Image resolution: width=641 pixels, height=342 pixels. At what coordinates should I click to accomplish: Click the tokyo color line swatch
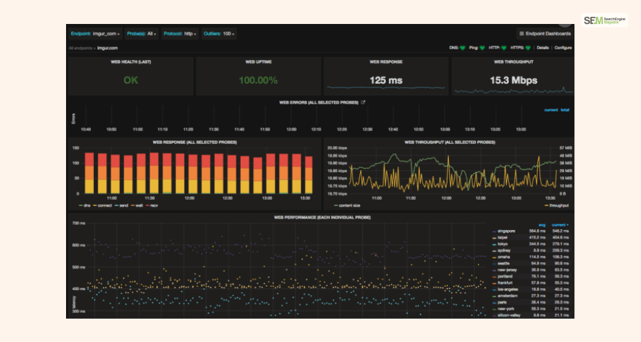(494, 244)
